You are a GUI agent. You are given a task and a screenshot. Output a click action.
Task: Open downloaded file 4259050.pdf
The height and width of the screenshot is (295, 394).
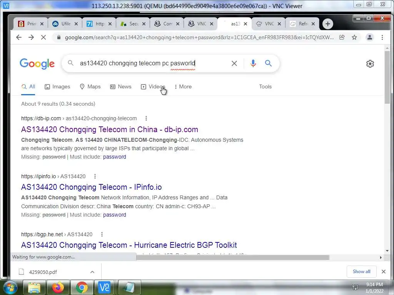tap(43, 272)
